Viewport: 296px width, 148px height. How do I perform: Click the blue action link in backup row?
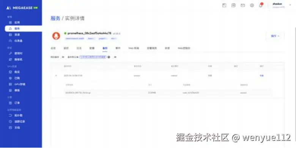click(261, 76)
